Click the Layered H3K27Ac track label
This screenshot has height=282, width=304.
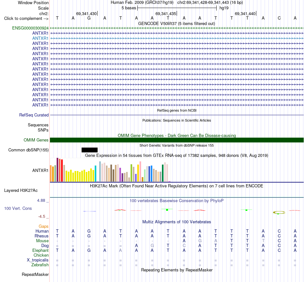[21, 191]
